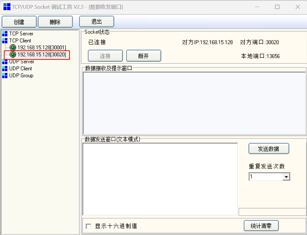Reset counters with the 统计清零 button
Image resolution: width=307 pixels, height=235 pixels.
point(261,226)
